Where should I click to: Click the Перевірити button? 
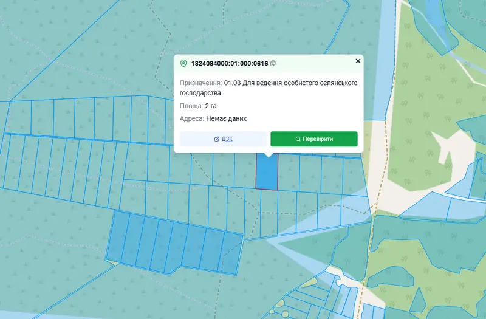coord(314,139)
